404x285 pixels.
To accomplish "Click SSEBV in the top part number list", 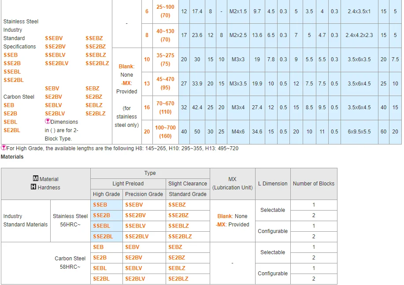I will point(54,38).
